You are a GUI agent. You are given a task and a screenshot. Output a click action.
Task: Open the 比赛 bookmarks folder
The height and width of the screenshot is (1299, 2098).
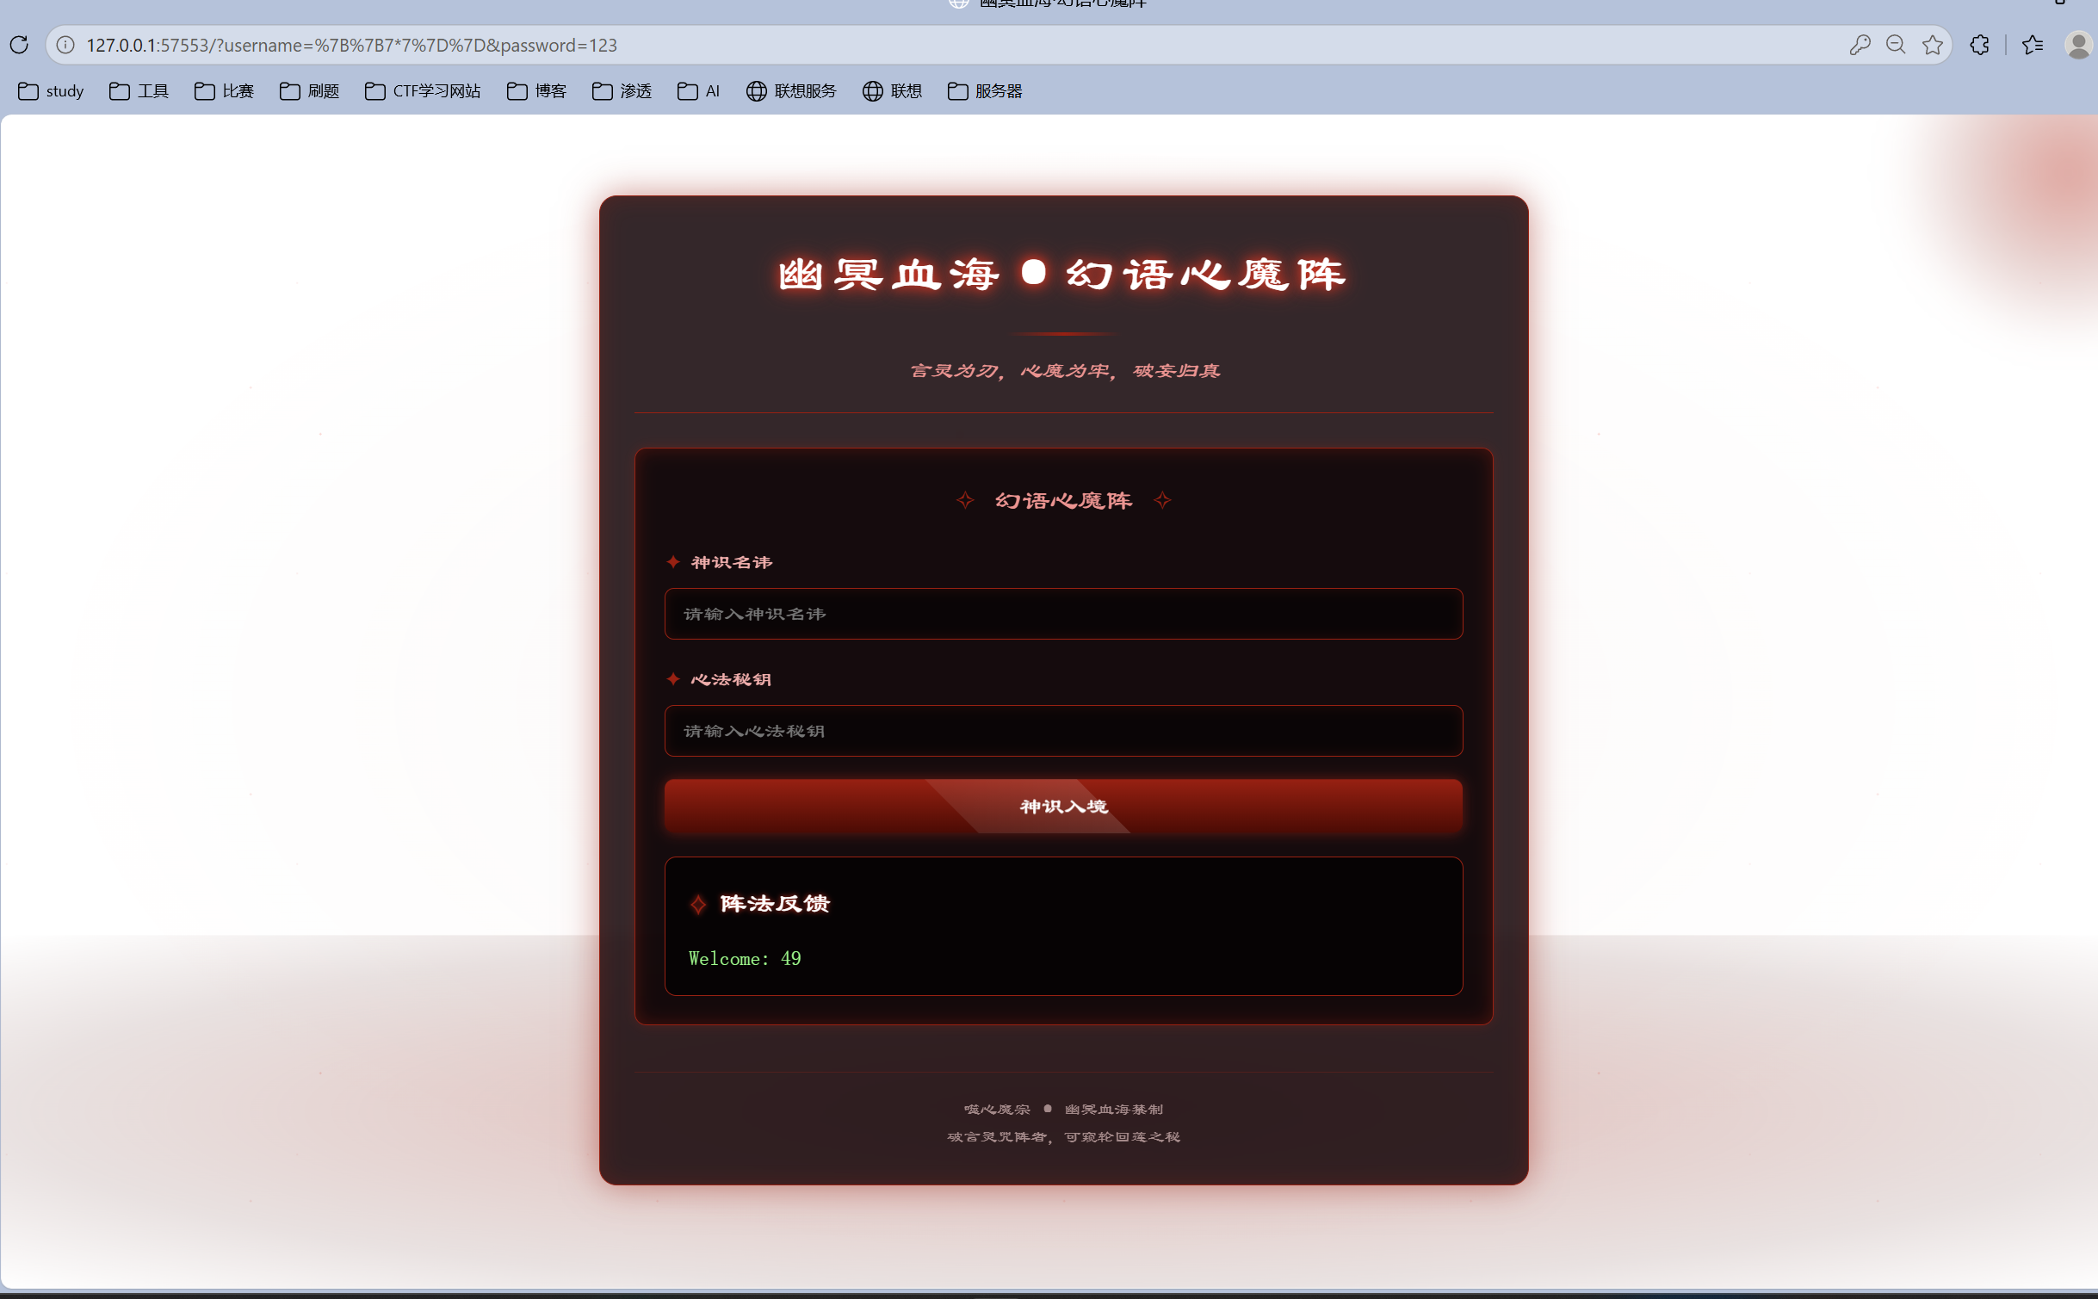(x=224, y=91)
